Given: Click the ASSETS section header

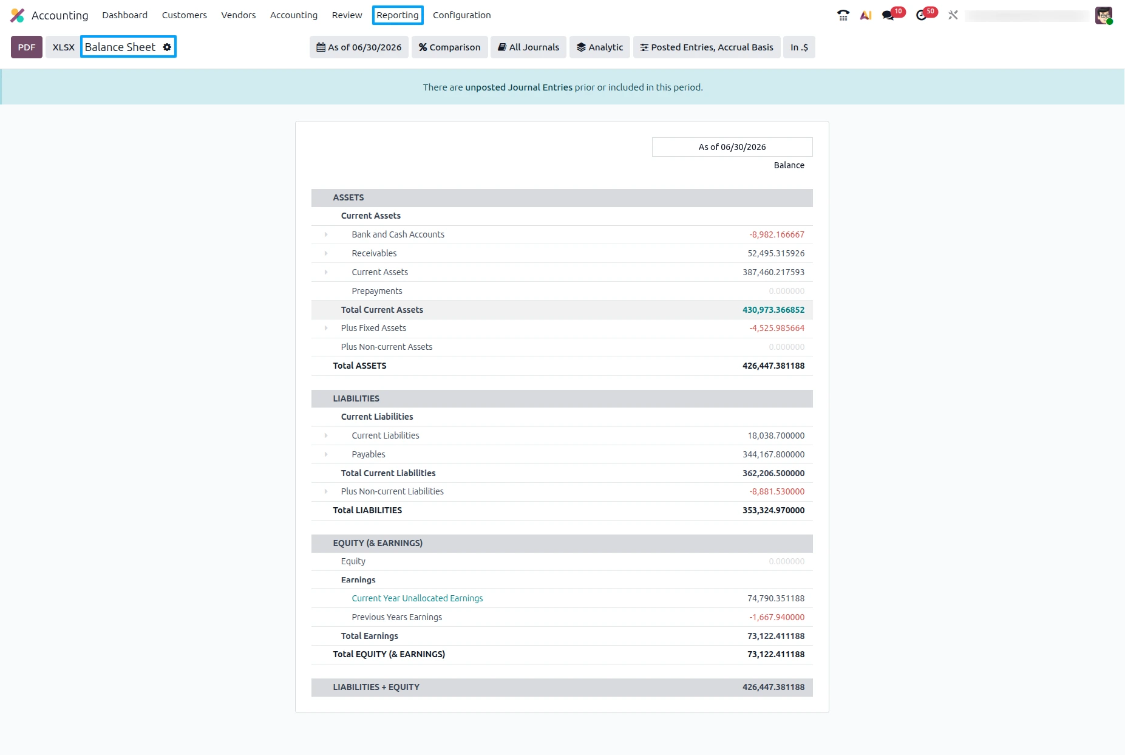Looking at the screenshot, I should pos(562,197).
